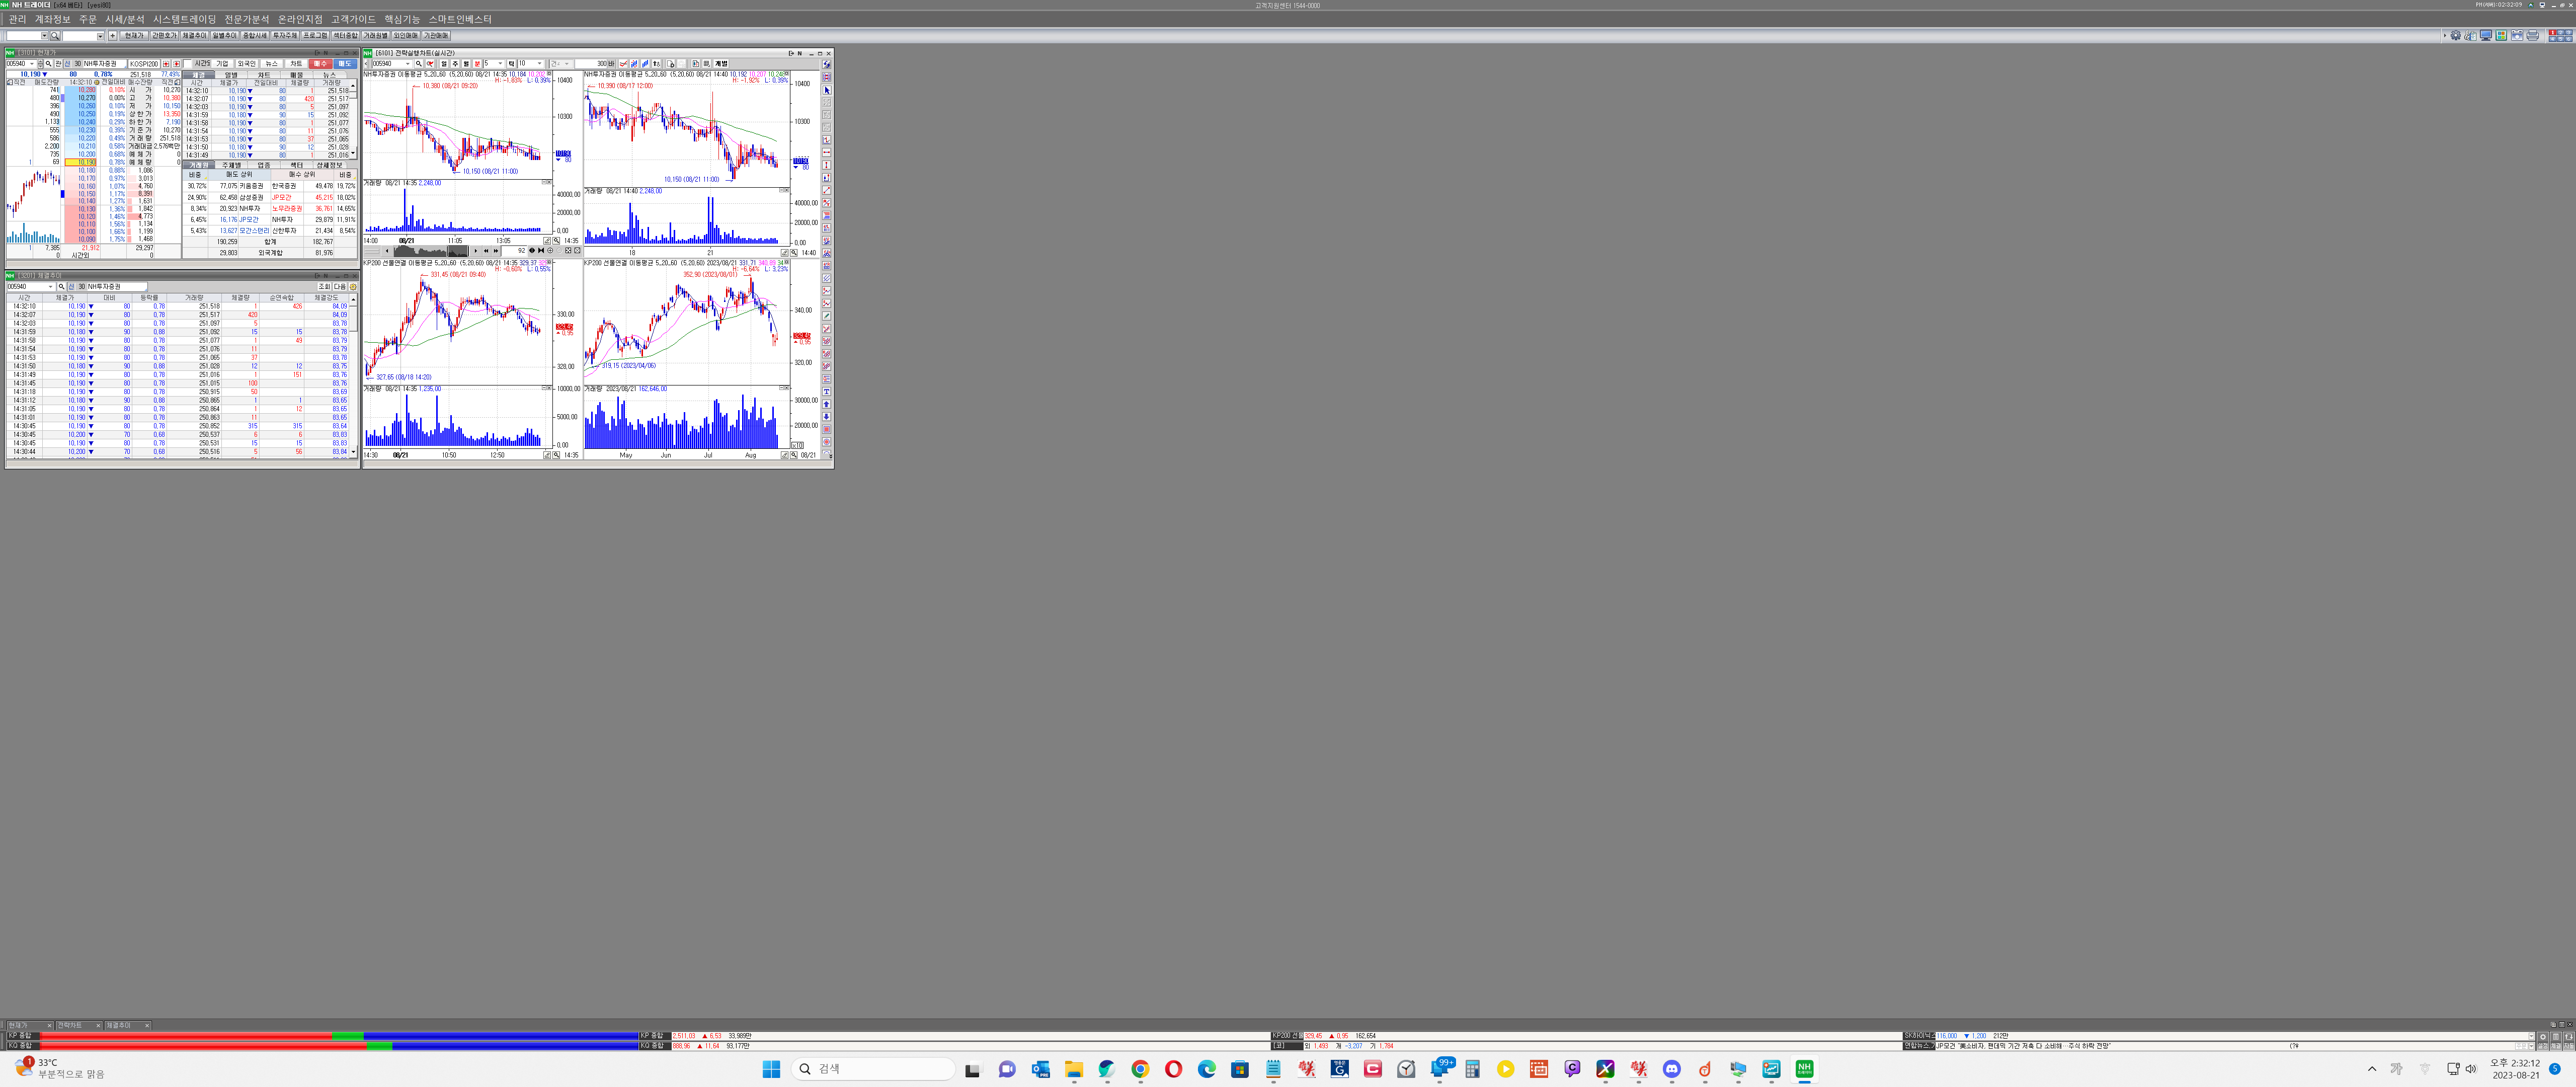Click the grid table view icon in chart toolbar
The height and width of the screenshot is (1087, 2576).
pyautogui.click(x=707, y=64)
